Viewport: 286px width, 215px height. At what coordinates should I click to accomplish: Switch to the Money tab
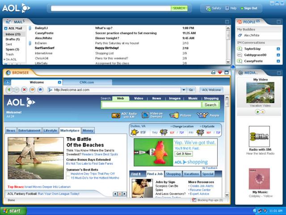(x=88, y=130)
